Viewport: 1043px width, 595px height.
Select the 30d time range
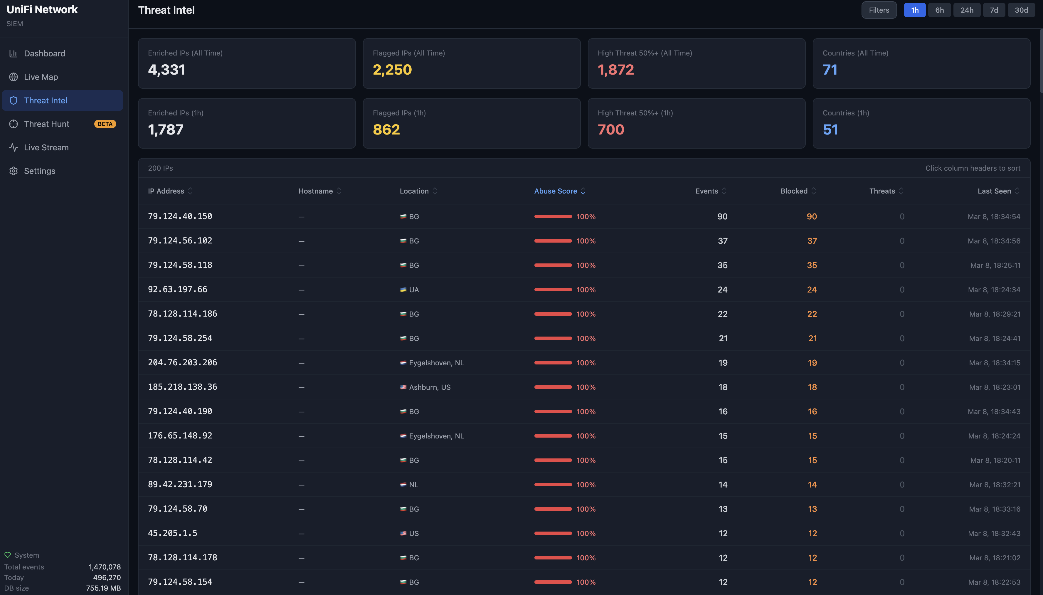pos(1021,10)
